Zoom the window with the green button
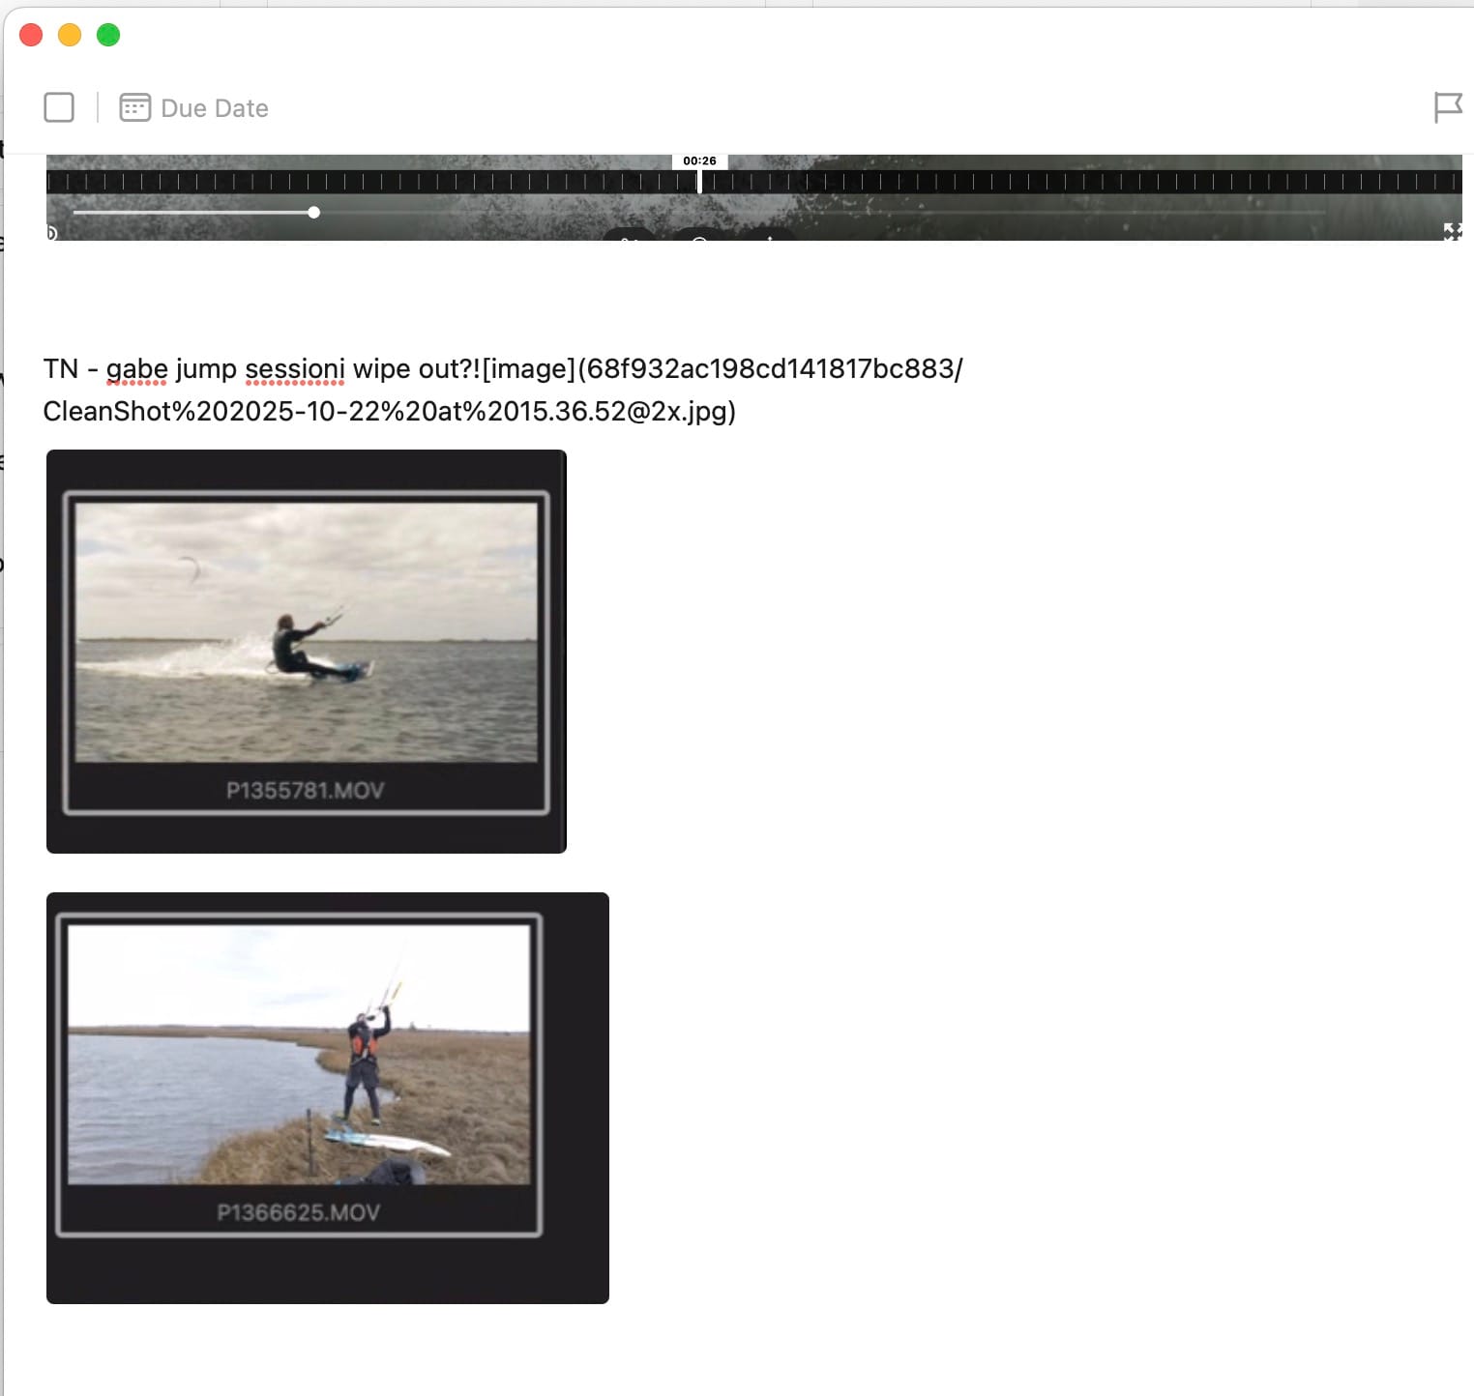 pos(108,35)
